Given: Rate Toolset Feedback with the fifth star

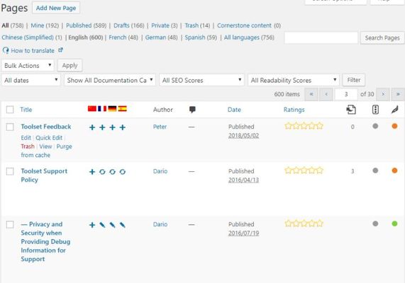Looking at the screenshot, I should click(320, 126).
